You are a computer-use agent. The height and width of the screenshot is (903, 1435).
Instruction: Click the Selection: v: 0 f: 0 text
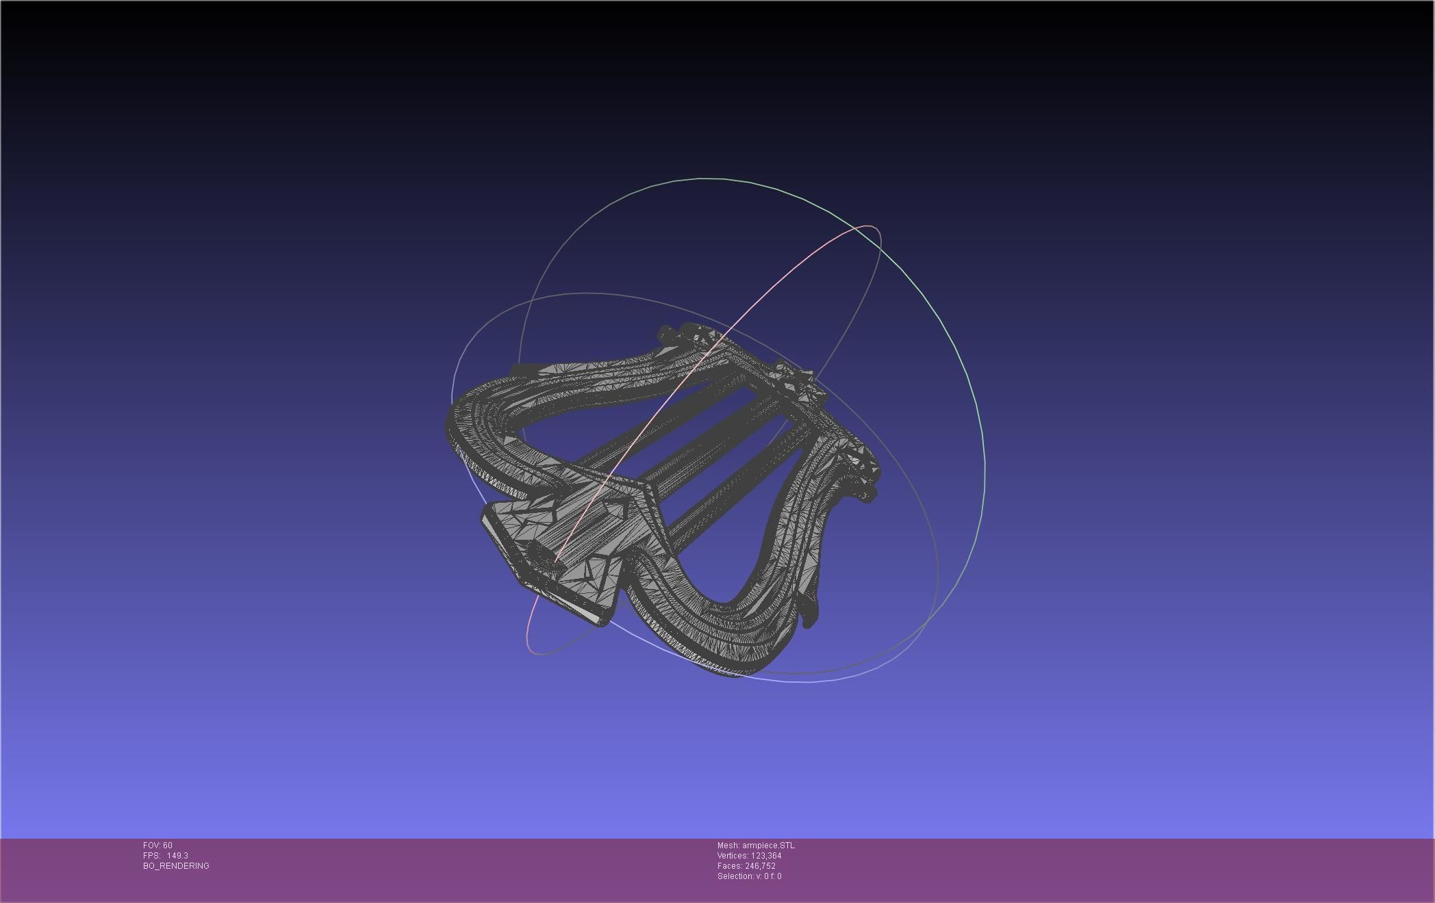tap(749, 876)
